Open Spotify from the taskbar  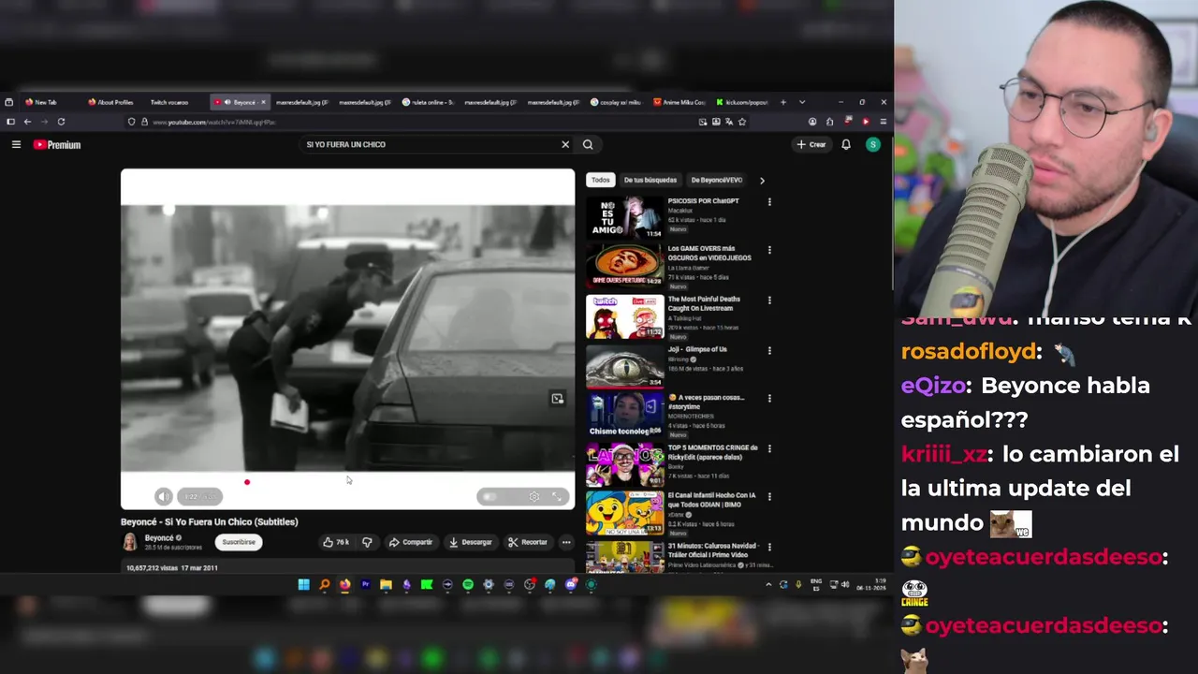tap(468, 585)
